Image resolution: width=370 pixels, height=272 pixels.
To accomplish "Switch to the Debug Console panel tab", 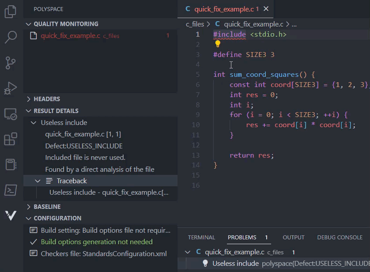I will 340,237.
